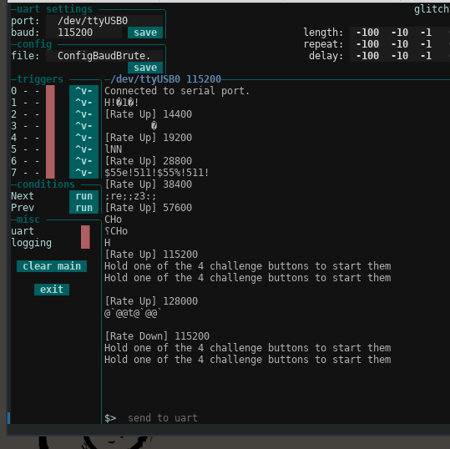This screenshot has height=449, width=450.
Task: Toggle the trigger 3 red switch
Action: tap(50, 126)
